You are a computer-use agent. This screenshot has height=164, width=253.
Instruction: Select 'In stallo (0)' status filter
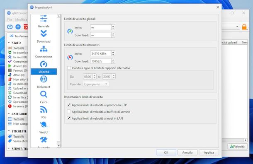click(18, 84)
